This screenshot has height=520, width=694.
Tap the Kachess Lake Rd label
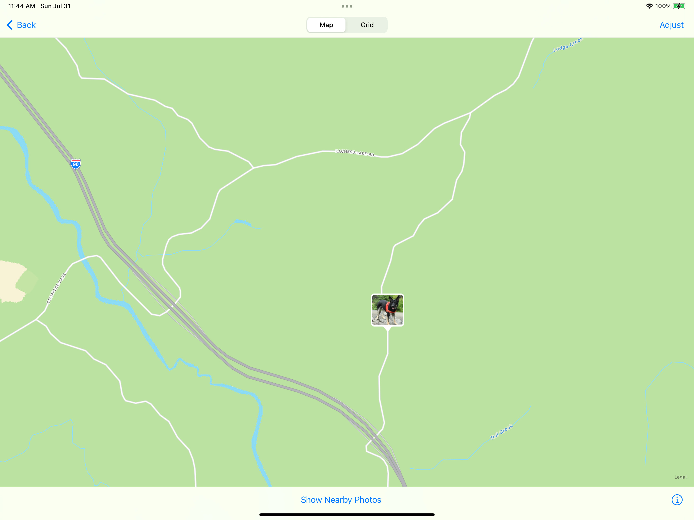click(355, 153)
